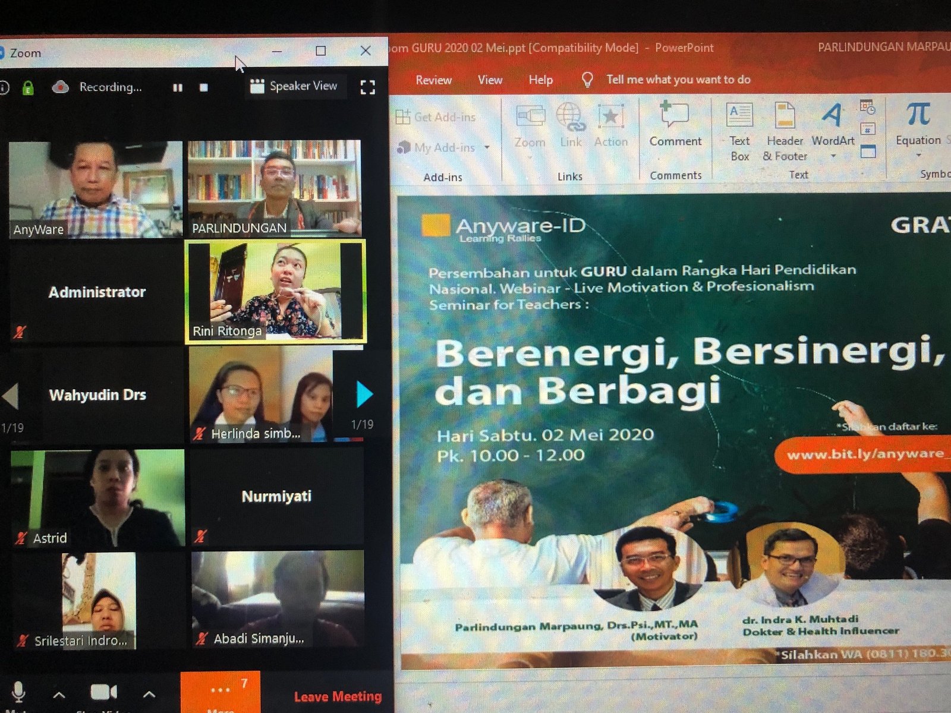Insert a Text Box
Viewport: 951px width, 713px height.
pos(739,131)
